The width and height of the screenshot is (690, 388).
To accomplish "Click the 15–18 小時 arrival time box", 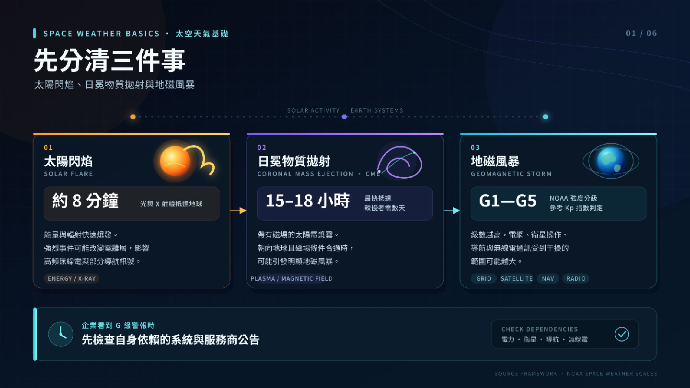I will coord(345,203).
